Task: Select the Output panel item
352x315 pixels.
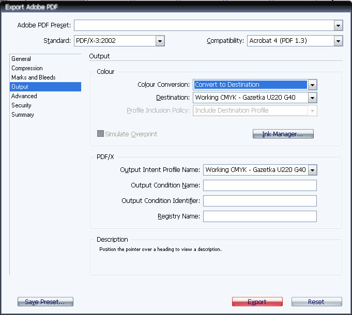Action: point(45,87)
